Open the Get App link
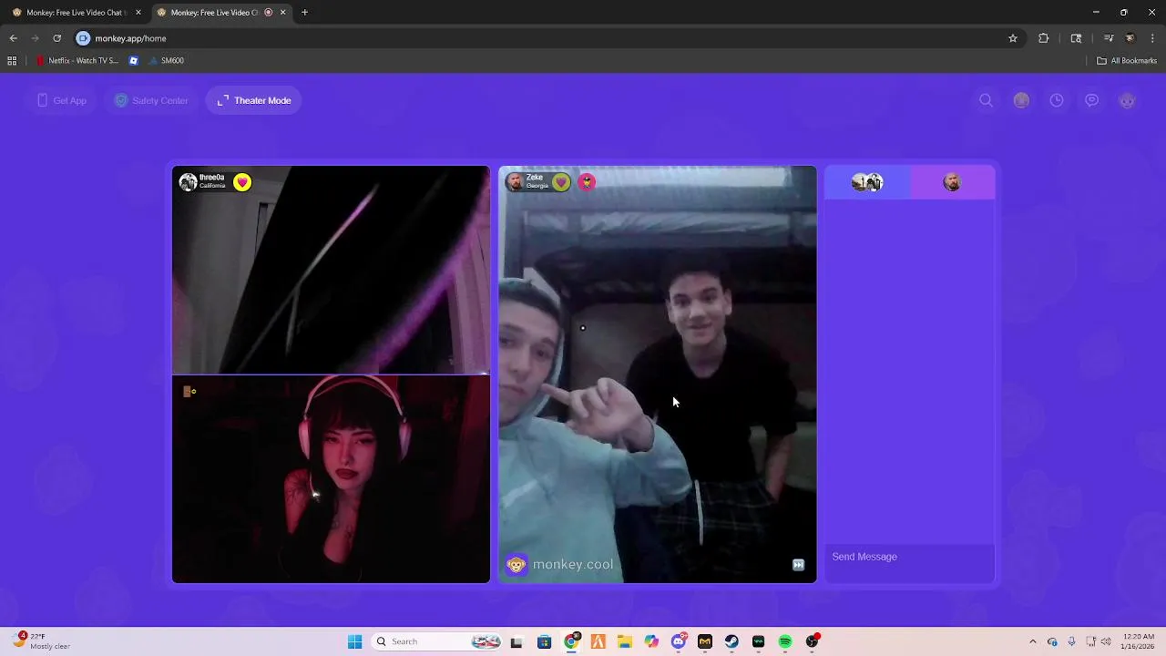This screenshot has width=1166, height=656. point(62,100)
